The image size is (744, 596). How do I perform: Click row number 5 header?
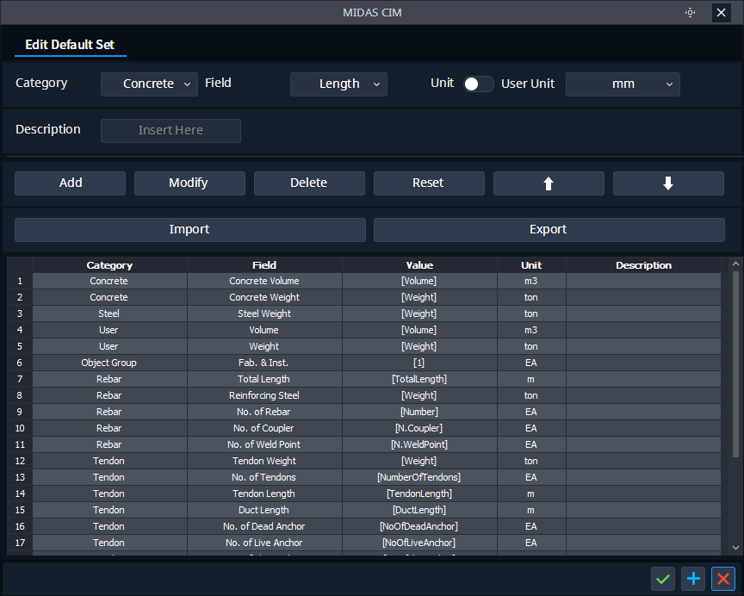(20, 346)
